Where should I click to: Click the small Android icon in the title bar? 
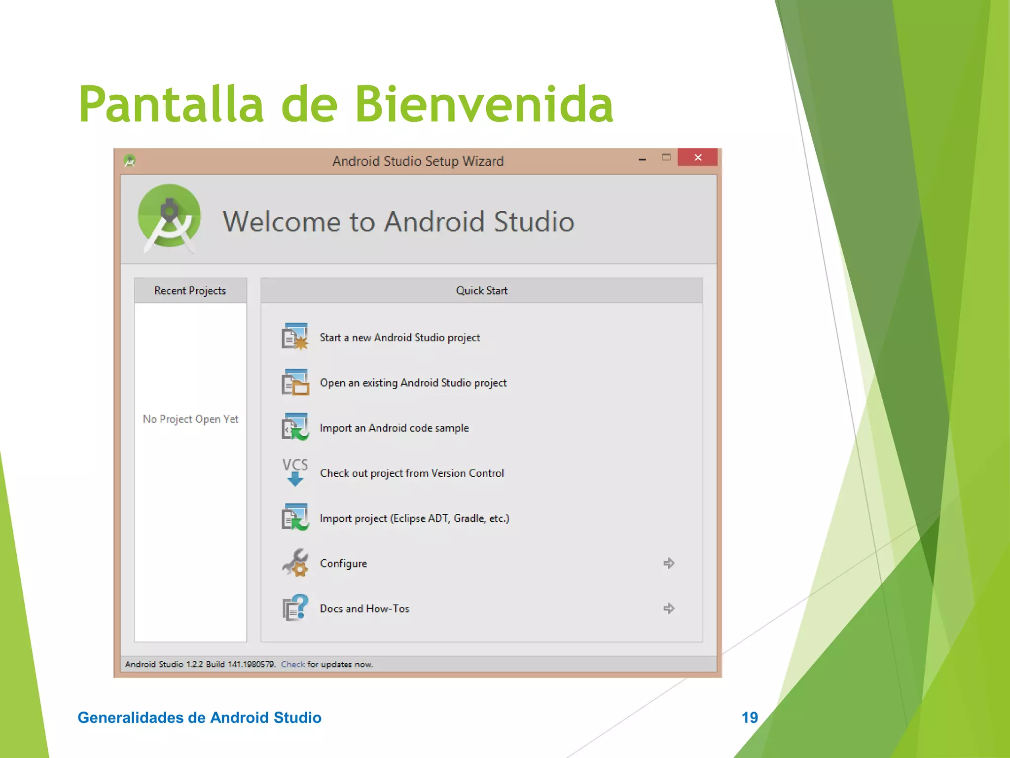(130, 160)
